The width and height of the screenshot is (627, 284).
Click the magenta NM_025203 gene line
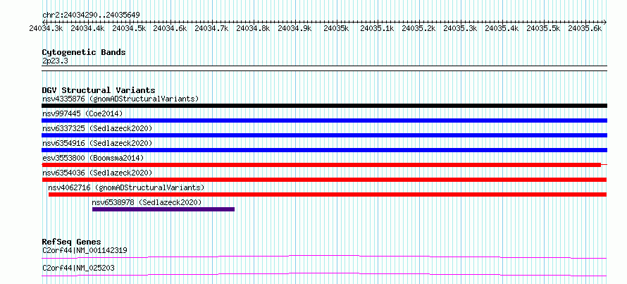tap(324, 274)
